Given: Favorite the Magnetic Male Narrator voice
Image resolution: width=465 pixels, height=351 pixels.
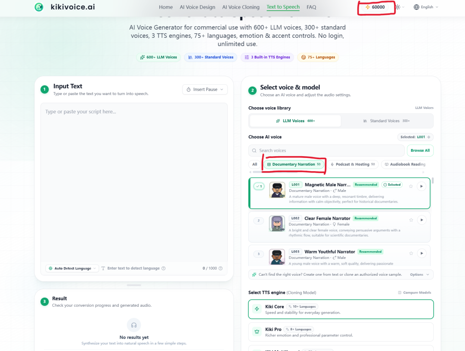Looking at the screenshot, I should pyautogui.click(x=411, y=186).
